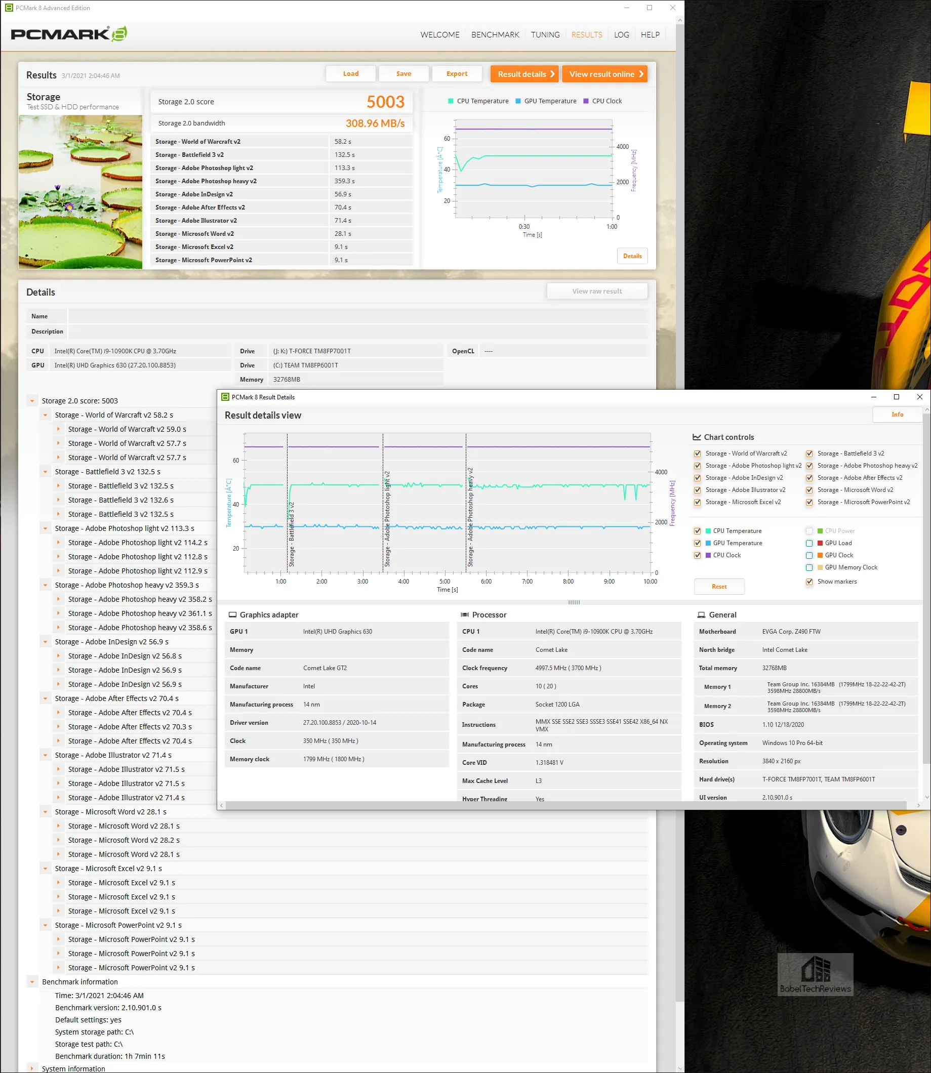Collapse the Storage 2.0 score: 5003 node
Viewport: 931px width, 1073px height.
pos(32,401)
